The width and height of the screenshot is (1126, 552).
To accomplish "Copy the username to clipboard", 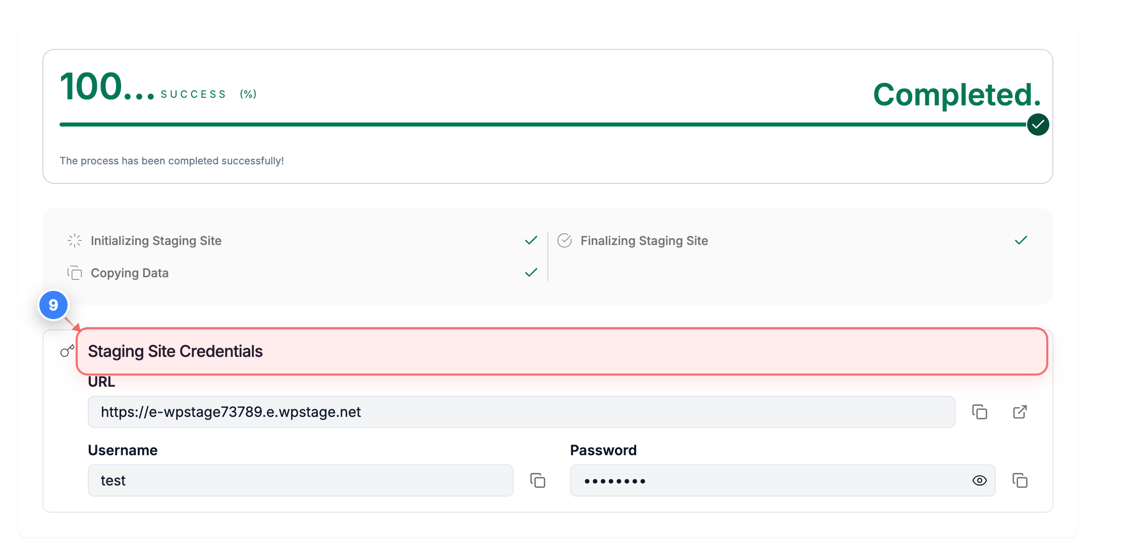I will [x=537, y=481].
